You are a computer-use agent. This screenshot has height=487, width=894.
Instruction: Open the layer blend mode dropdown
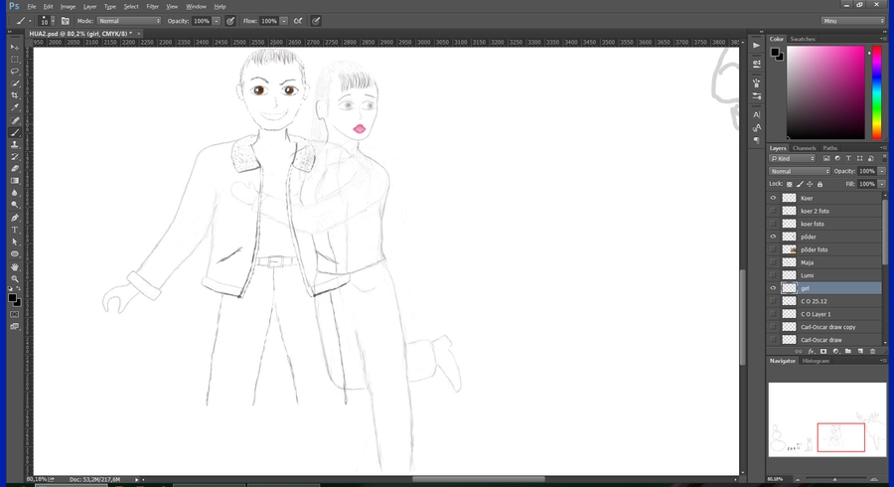pyautogui.click(x=800, y=171)
